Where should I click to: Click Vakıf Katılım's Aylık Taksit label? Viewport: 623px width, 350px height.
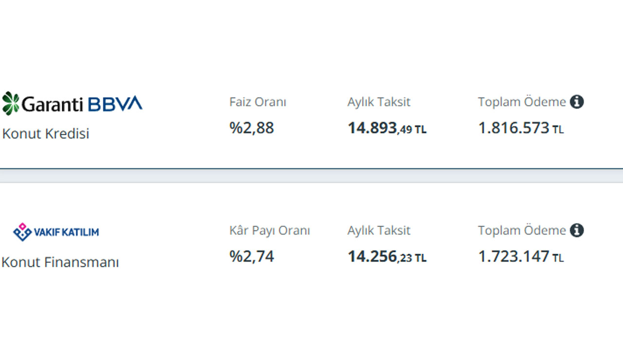pos(379,230)
